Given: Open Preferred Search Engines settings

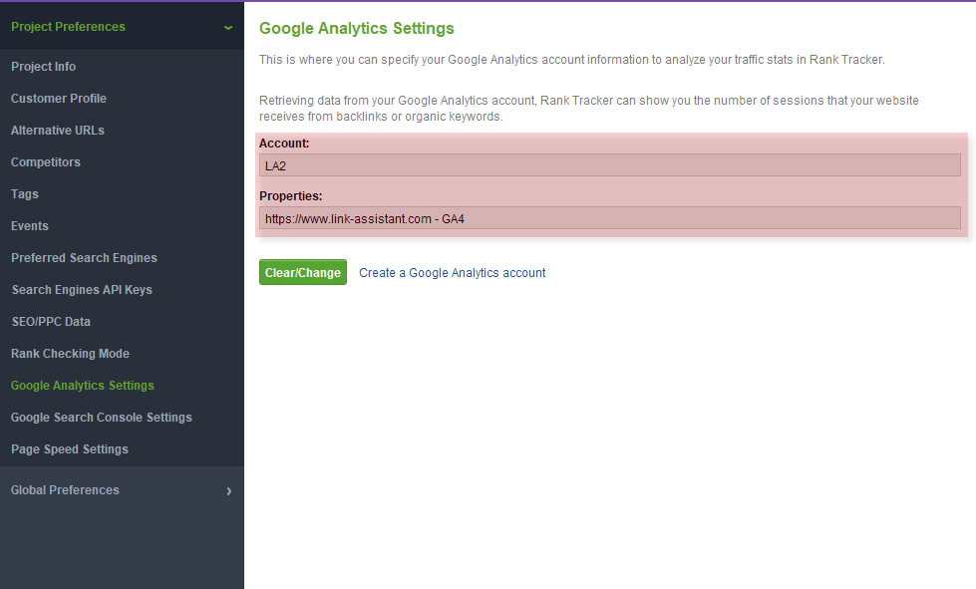Looking at the screenshot, I should coord(84,257).
